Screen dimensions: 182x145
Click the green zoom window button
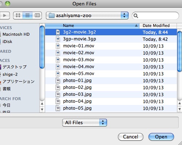point(8,4)
